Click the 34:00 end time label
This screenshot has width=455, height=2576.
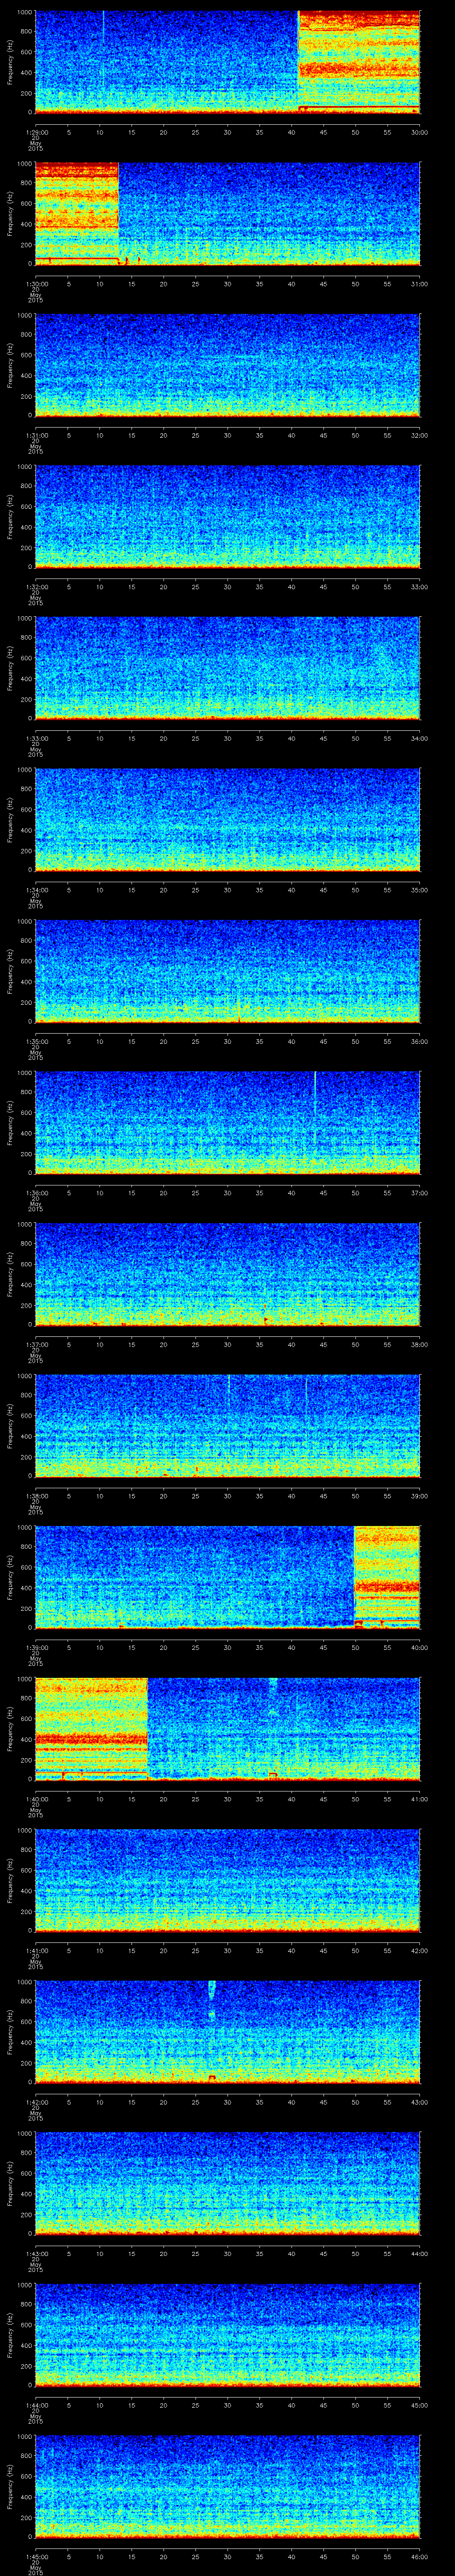[419, 738]
